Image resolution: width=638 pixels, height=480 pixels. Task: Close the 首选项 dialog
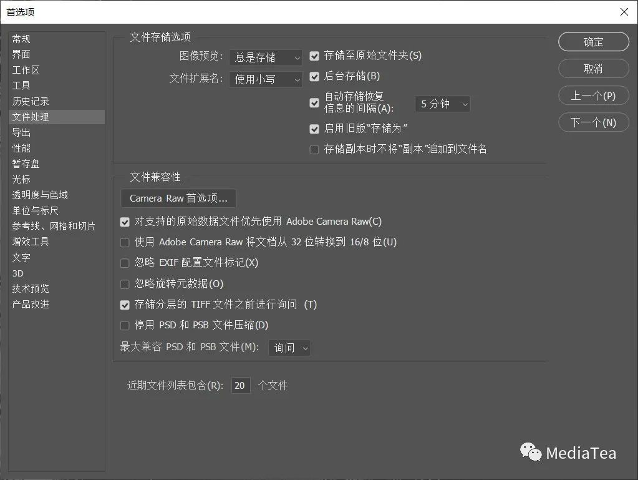click(x=624, y=12)
